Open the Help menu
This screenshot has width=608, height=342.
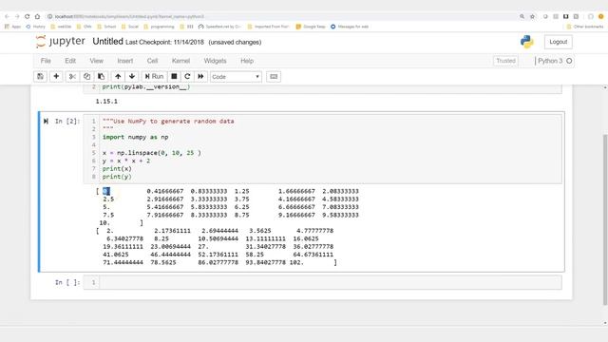coord(247,61)
